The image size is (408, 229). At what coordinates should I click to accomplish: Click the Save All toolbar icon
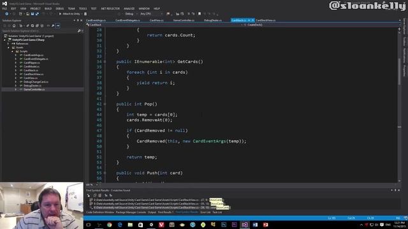tap(37, 14)
